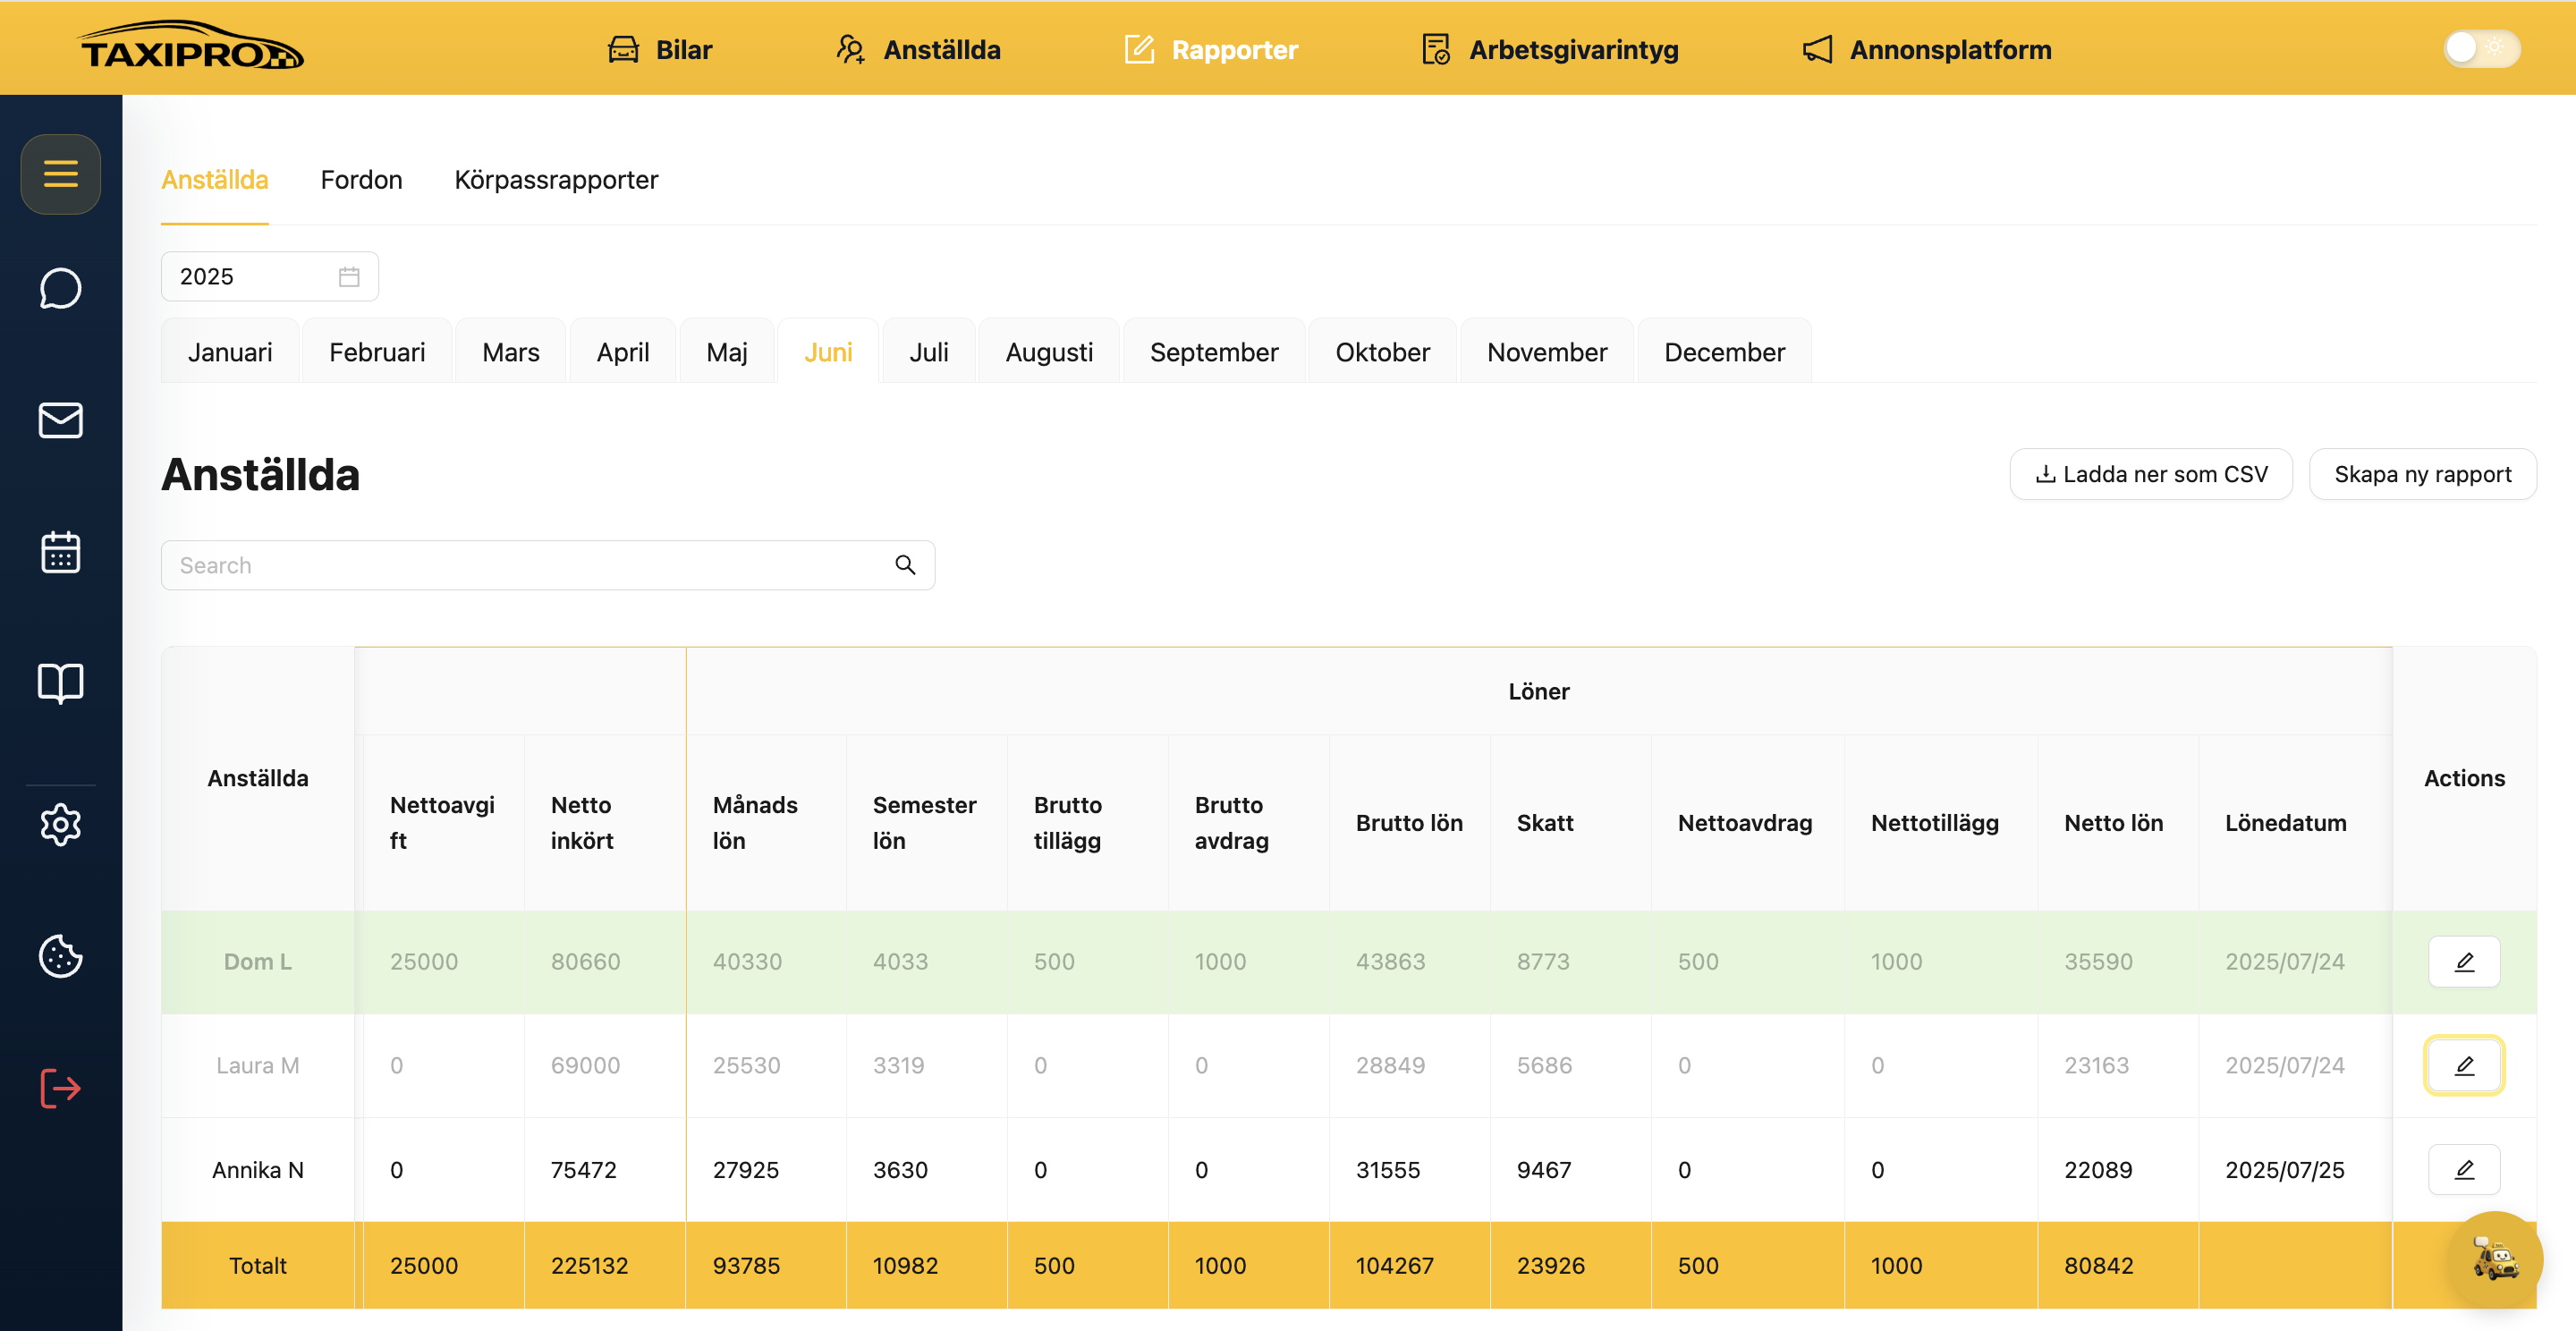2576x1331 pixels.
Task: Open the chat bubble icon in sidebar
Action: (x=60, y=289)
